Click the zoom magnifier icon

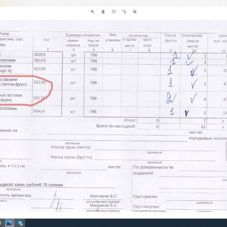click(93, 12)
